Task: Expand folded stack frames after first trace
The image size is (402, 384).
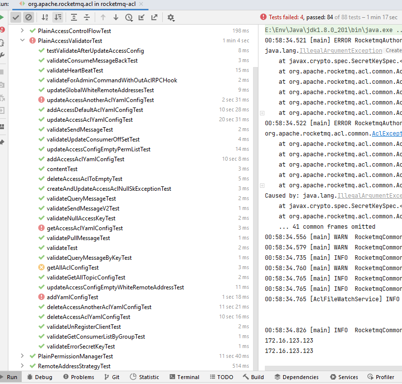Action: tap(262, 113)
